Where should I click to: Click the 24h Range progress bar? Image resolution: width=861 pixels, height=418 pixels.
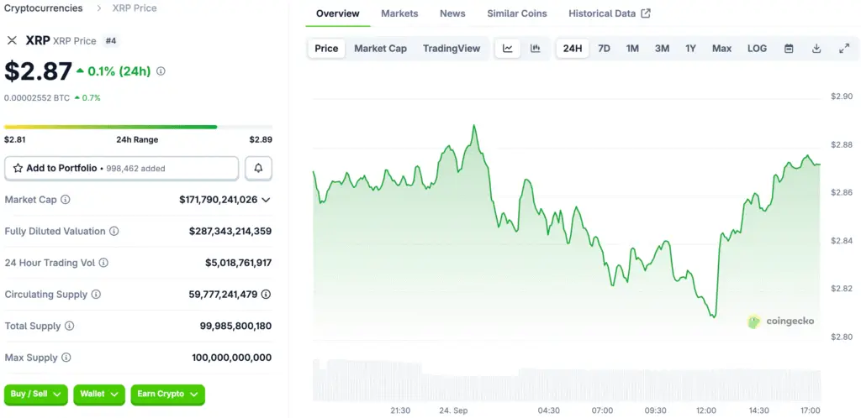138,127
